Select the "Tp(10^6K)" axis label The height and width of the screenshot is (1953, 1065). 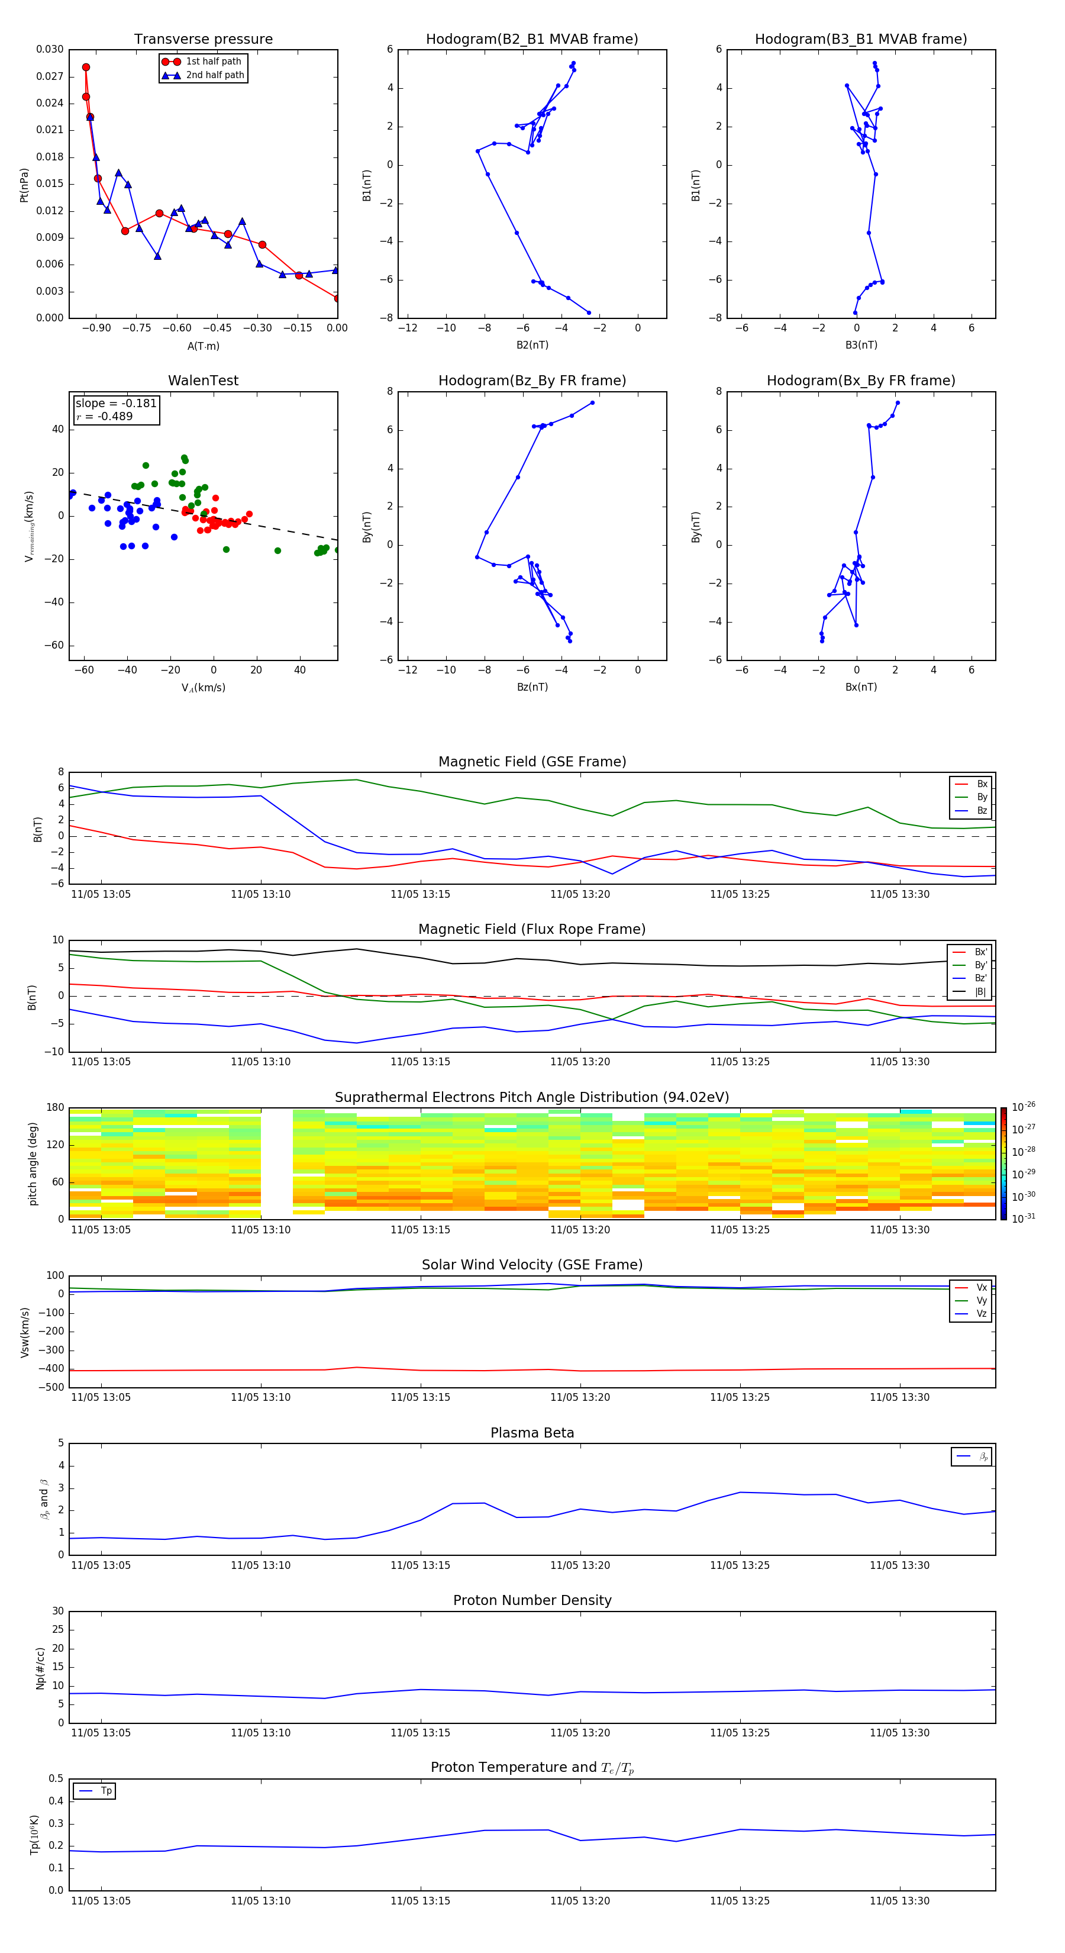[x=34, y=1835]
